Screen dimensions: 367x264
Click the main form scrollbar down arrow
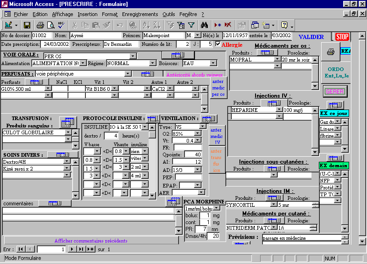click(362, 241)
